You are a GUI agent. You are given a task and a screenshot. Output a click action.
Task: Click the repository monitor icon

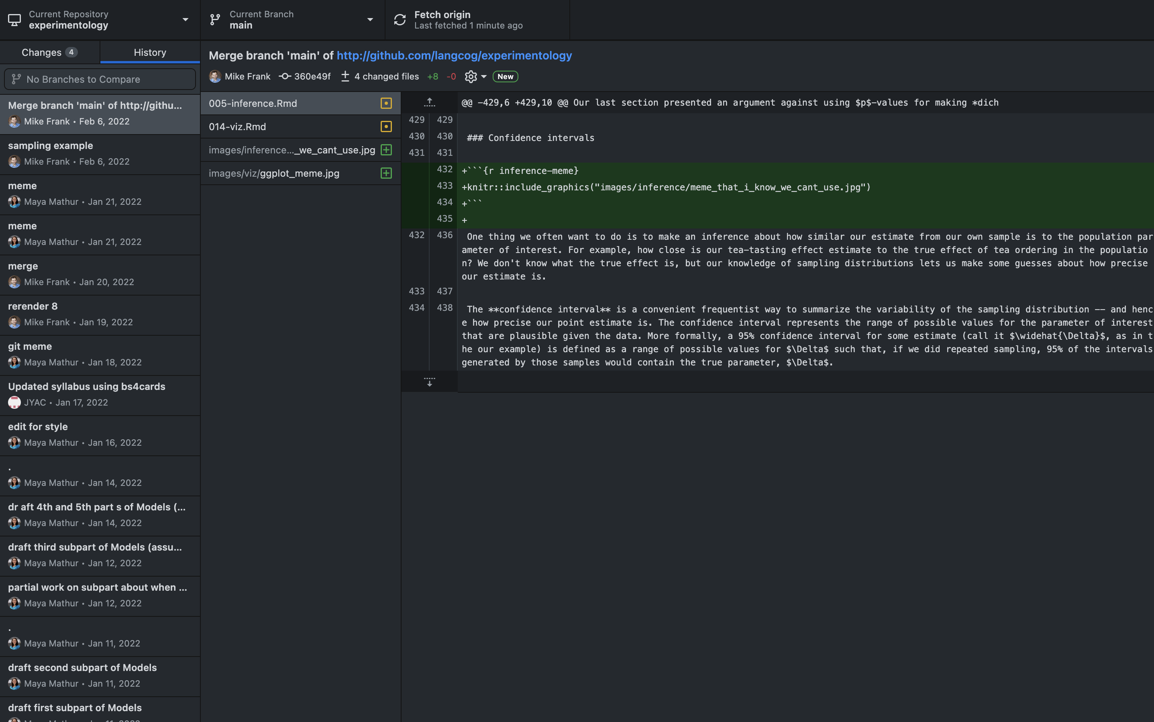pos(14,20)
